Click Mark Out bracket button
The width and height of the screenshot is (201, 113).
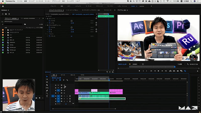click(147, 71)
